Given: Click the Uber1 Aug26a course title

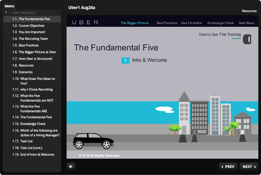Looking at the screenshot, I should coord(82,7).
